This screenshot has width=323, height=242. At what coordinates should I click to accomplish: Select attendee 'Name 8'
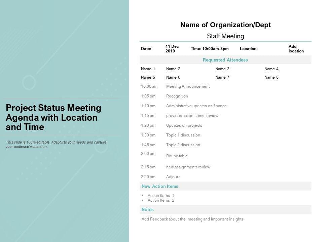271,77
